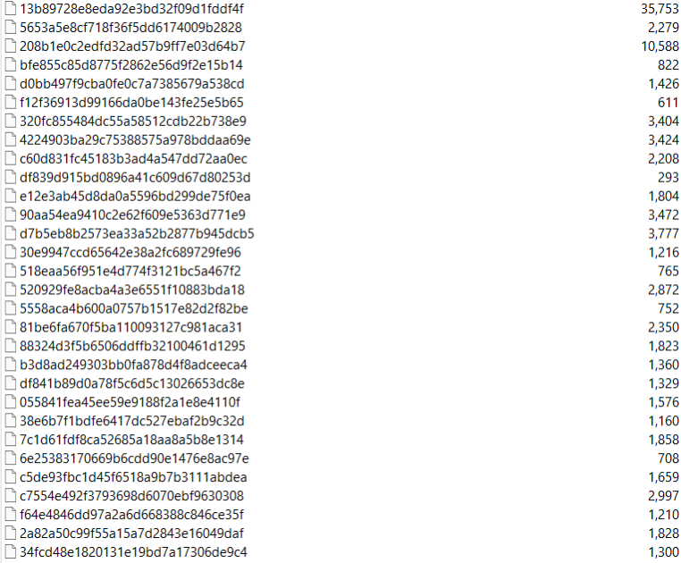Screen dimensions: 681x563
Task: Click the 35,753 size value
Action: pos(660,9)
